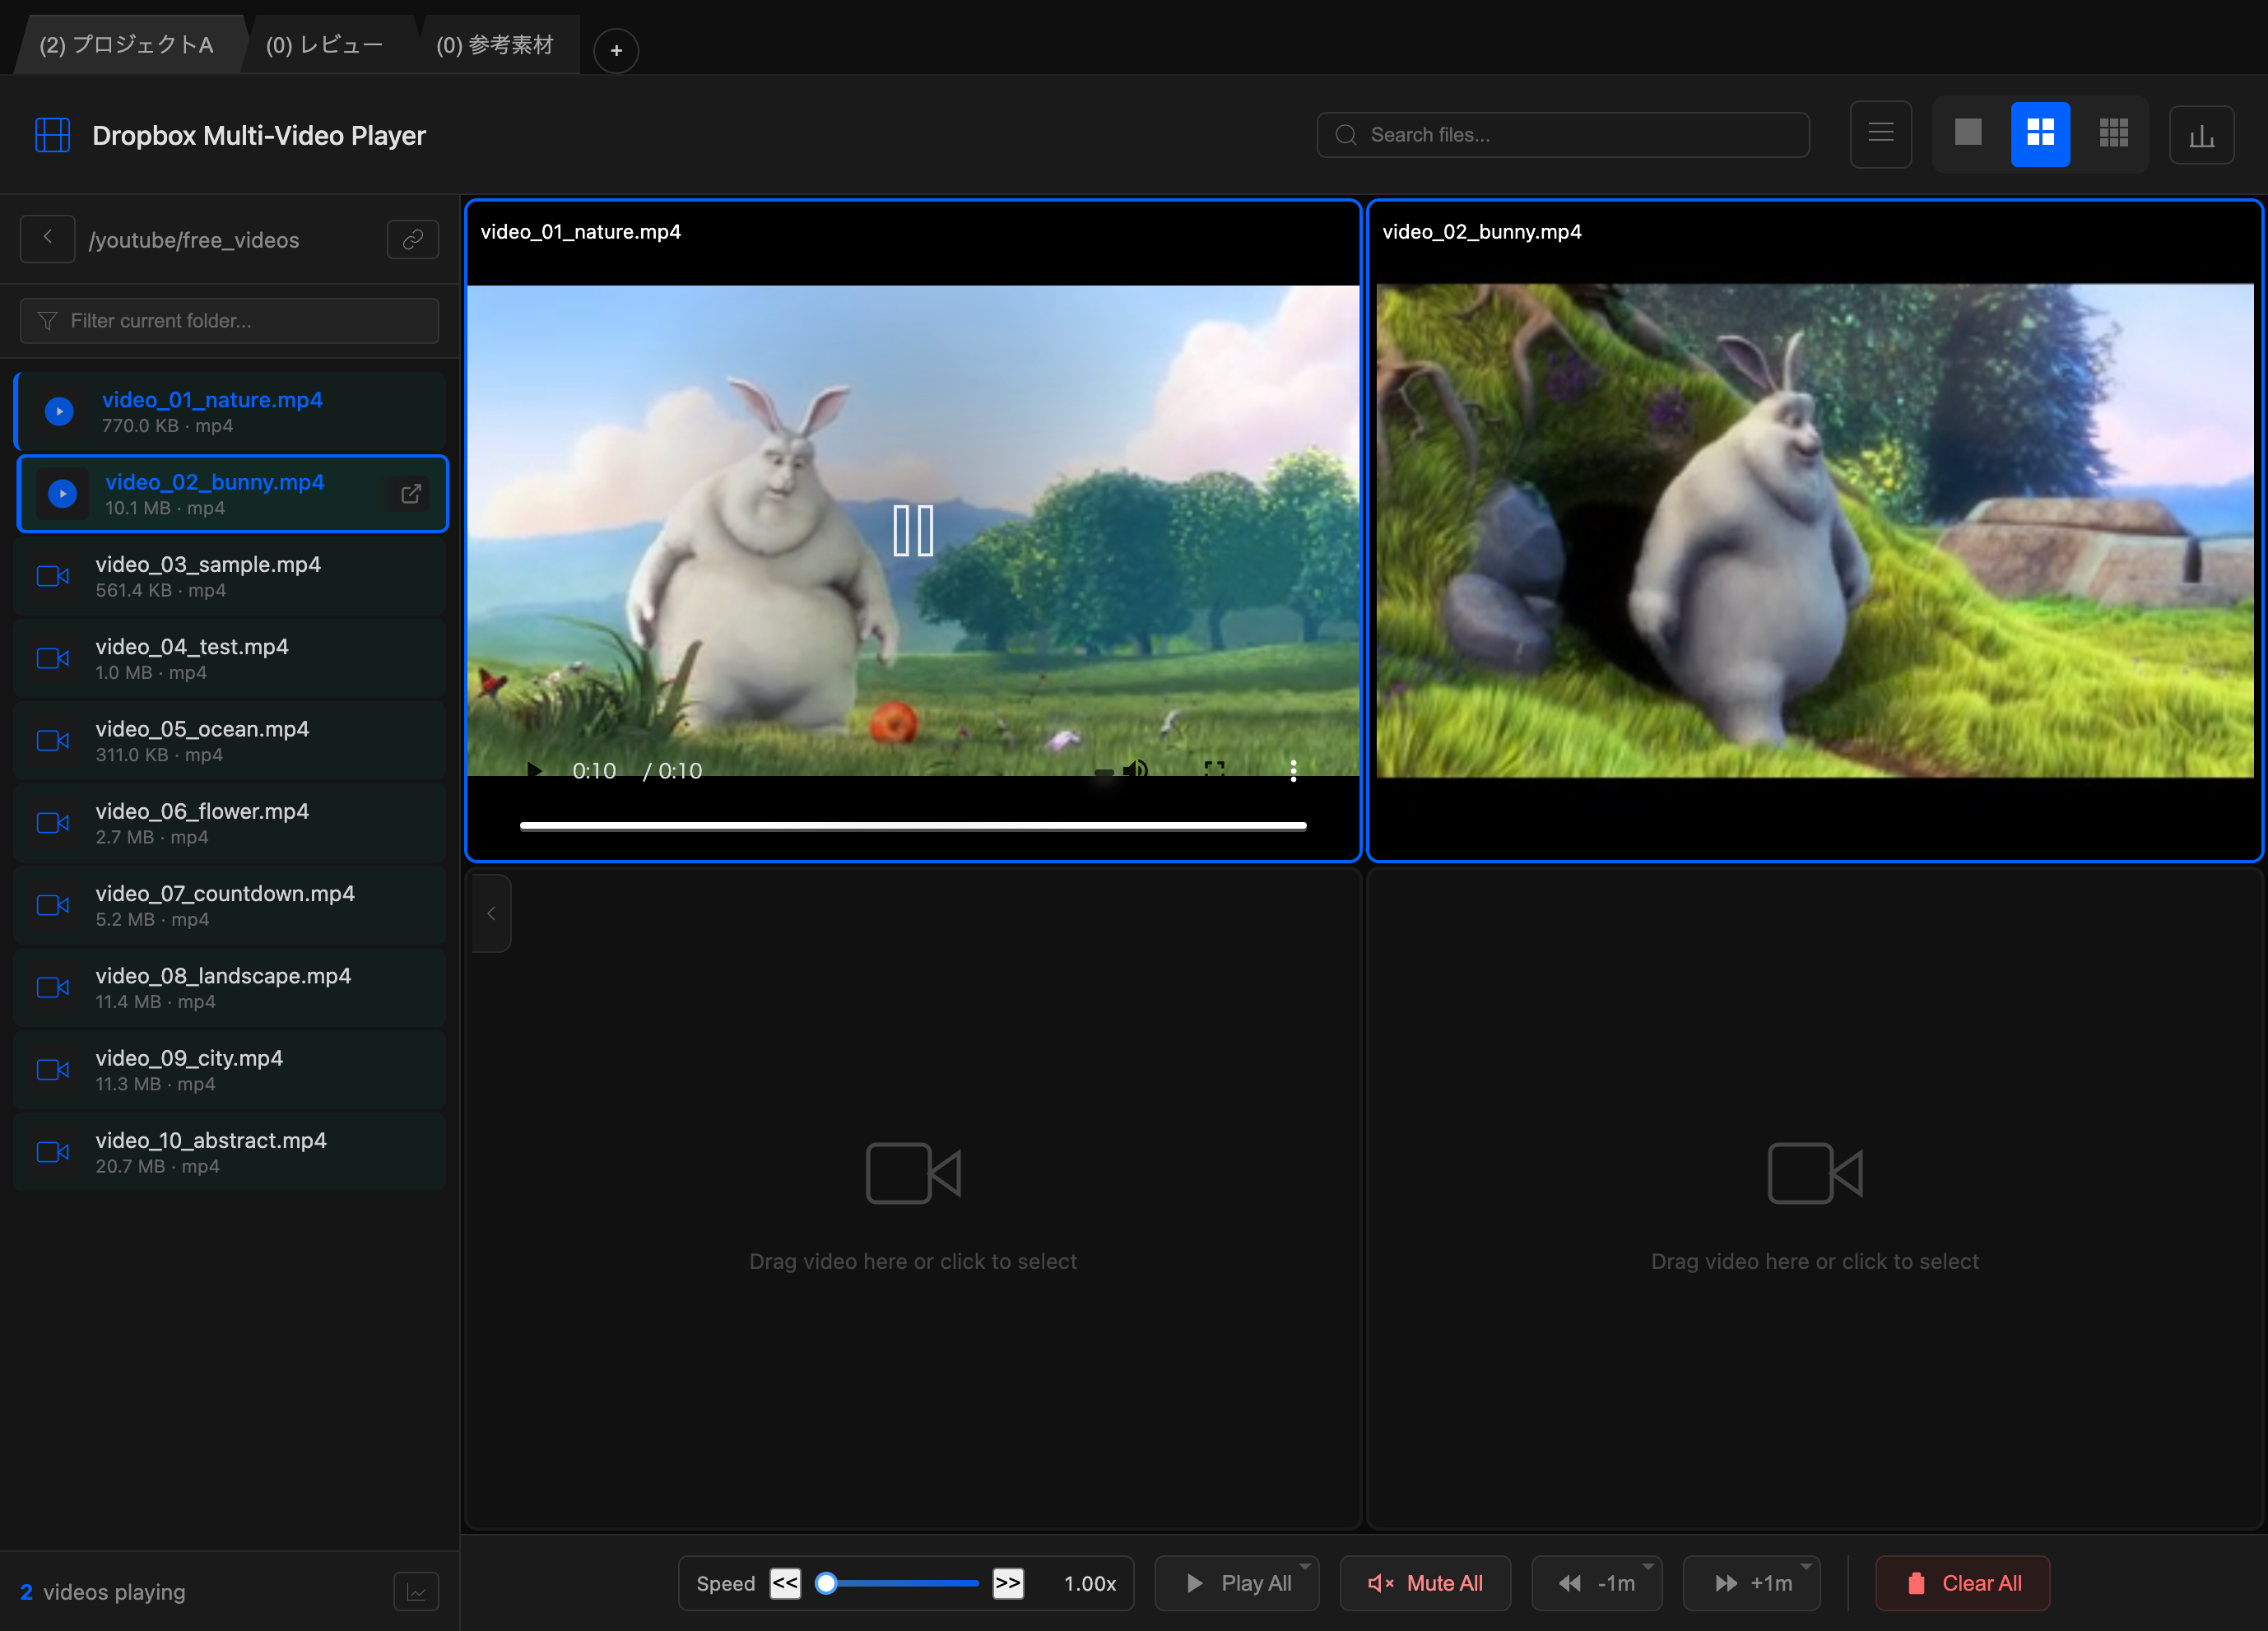Click the playback speed slider handle
Viewport: 2268px width, 1631px height.
826,1583
